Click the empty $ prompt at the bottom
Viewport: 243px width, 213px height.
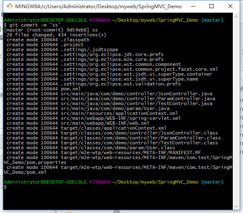5,187
